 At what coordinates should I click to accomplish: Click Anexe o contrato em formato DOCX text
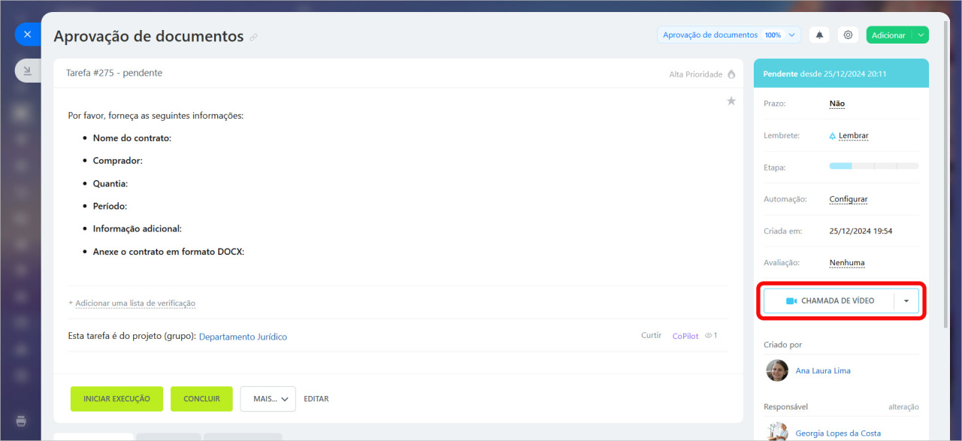click(x=169, y=252)
